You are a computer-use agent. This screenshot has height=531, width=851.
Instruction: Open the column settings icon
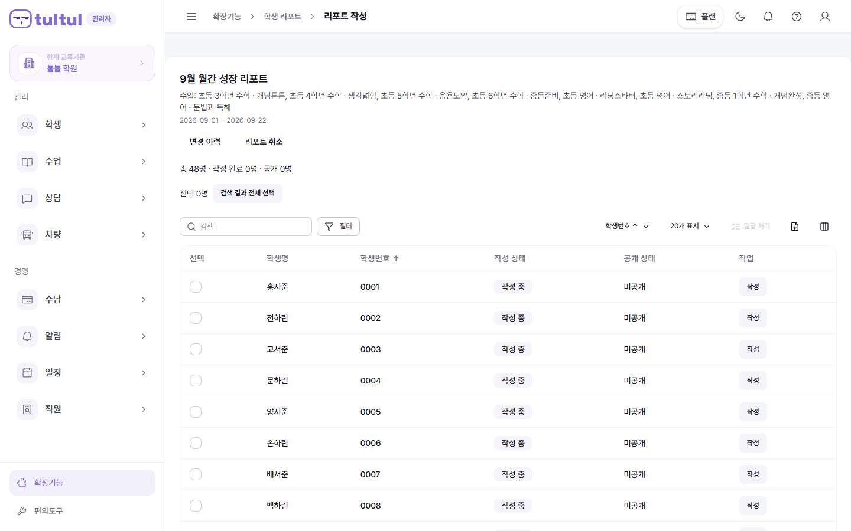click(x=824, y=227)
